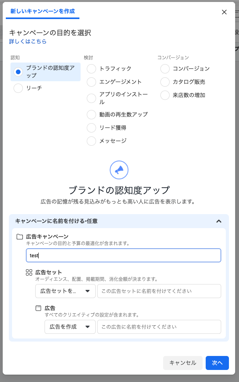Screen dimensions: 239x382
Task: Collapse the キャンペーンに名前を付ける section
Action: coord(218,221)
